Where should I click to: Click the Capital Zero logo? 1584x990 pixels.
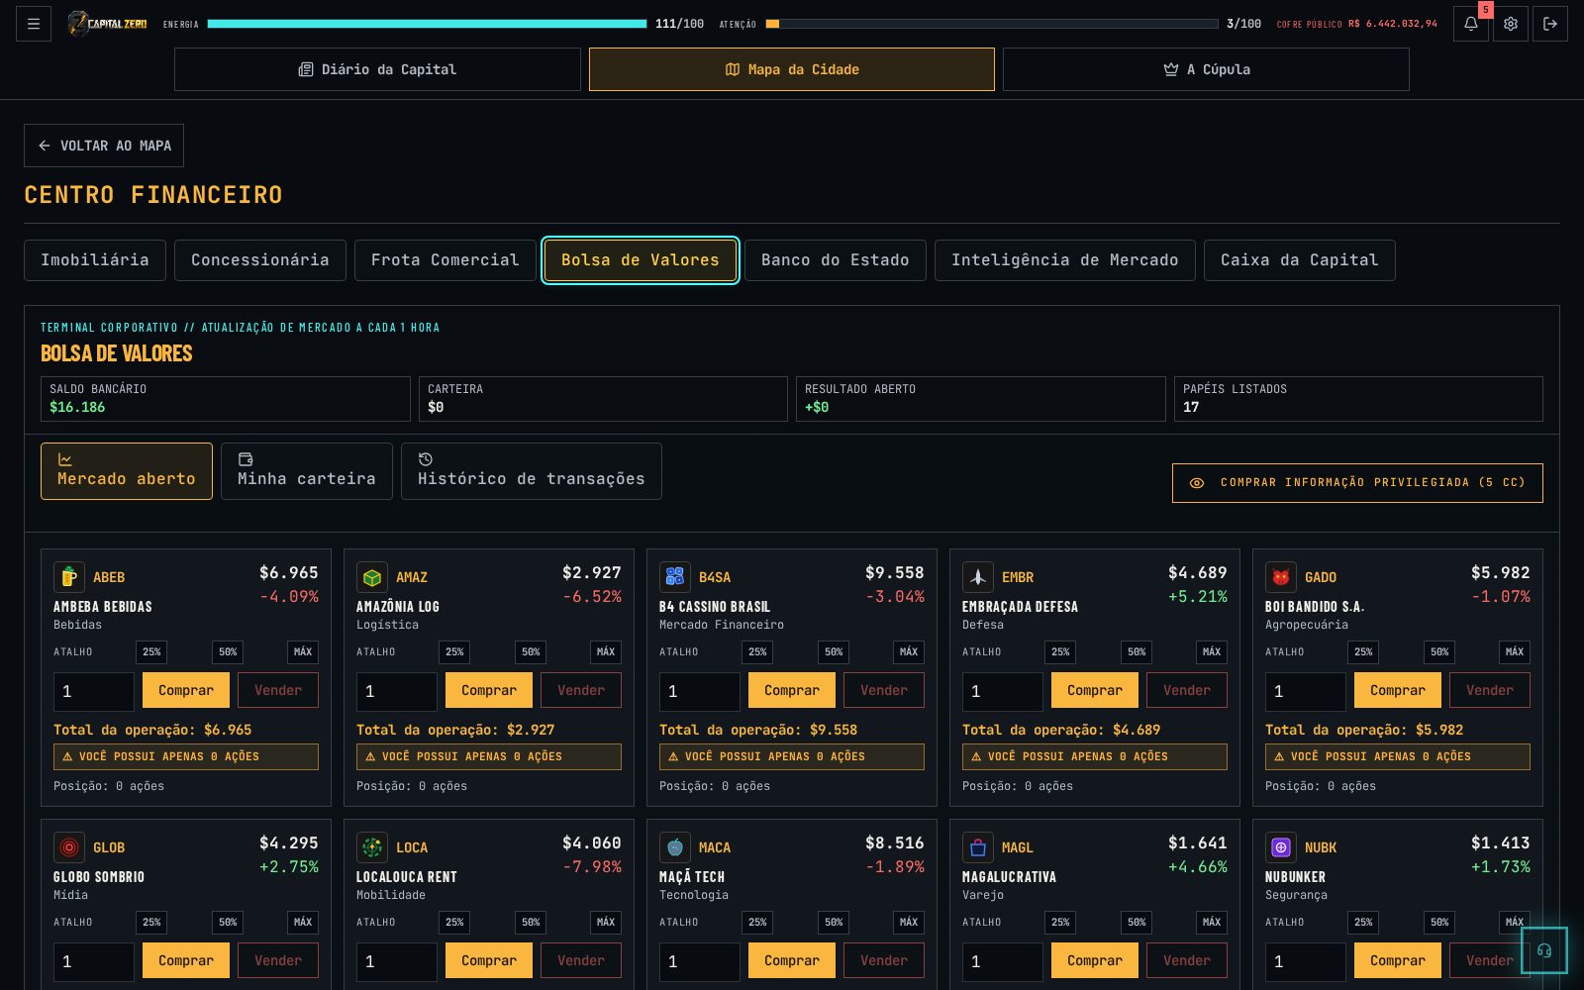tap(107, 24)
